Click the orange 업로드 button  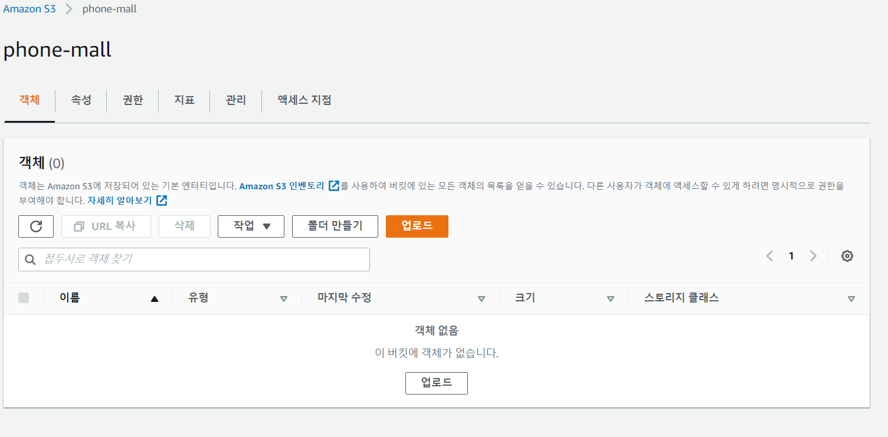click(x=417, y=226)
